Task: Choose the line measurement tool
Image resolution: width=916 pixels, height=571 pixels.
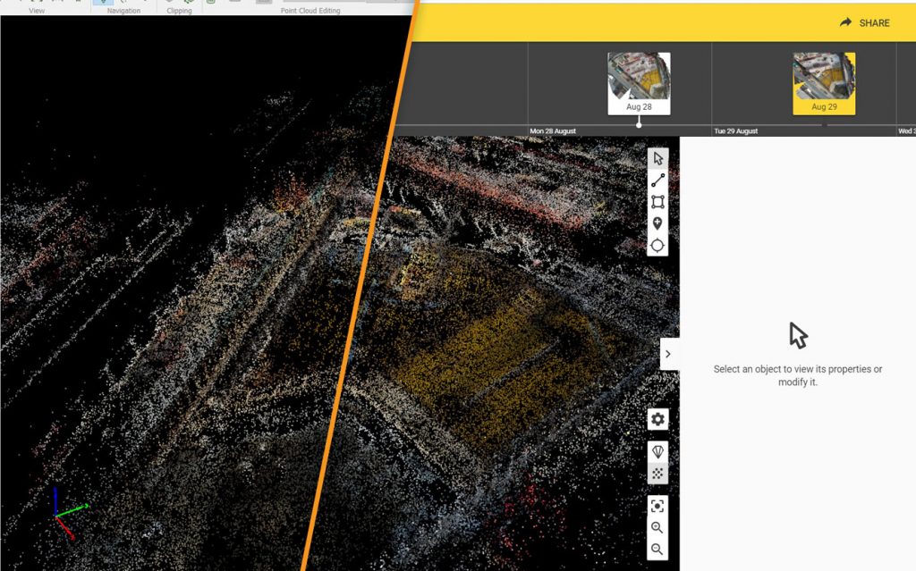Action: (657, 181)
